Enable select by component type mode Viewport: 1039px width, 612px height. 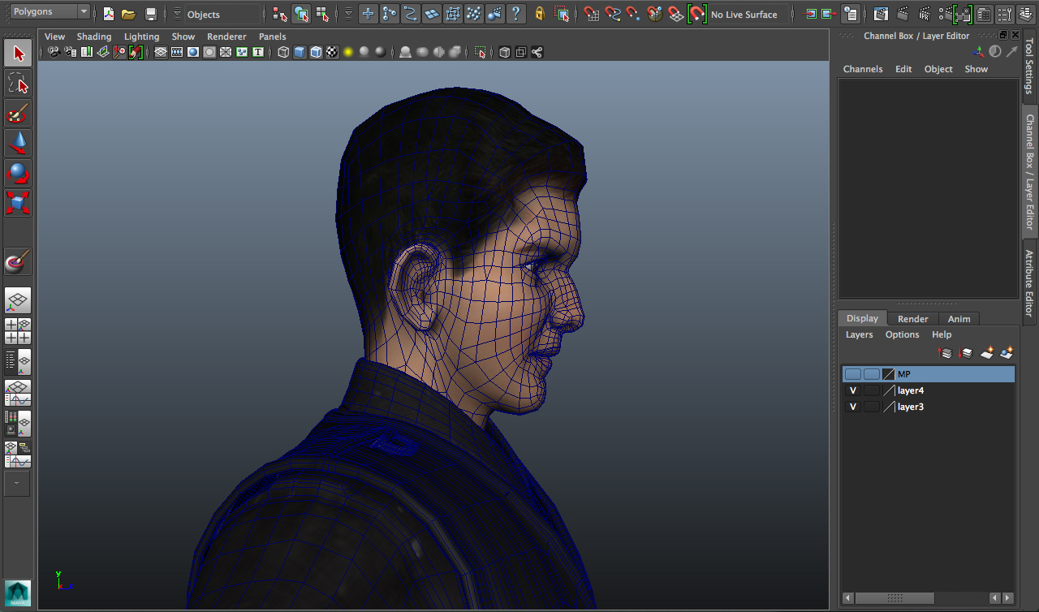[x=322, y=14]
